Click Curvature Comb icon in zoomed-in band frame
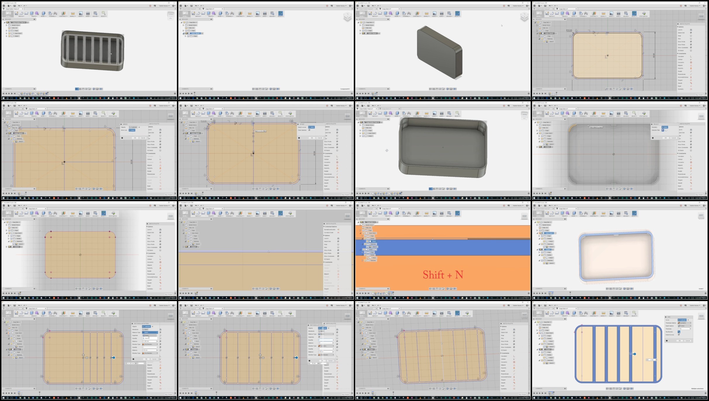 pos(338,232)
